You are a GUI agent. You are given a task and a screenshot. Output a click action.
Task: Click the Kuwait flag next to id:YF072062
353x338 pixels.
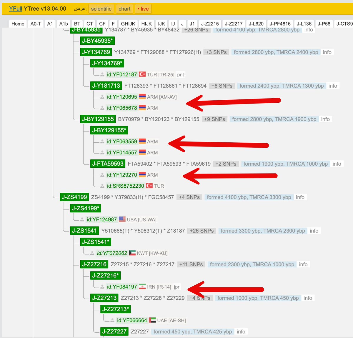click(132, 253)
